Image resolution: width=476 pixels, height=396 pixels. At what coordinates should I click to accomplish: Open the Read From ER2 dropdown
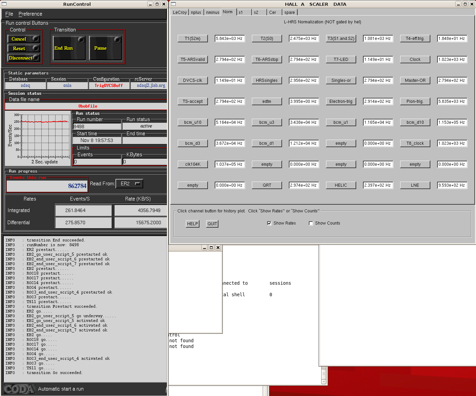tap(129, 184)
